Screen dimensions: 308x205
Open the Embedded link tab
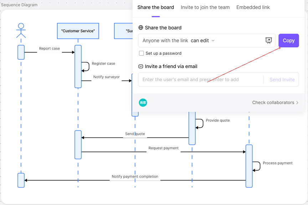click(253, 7)
